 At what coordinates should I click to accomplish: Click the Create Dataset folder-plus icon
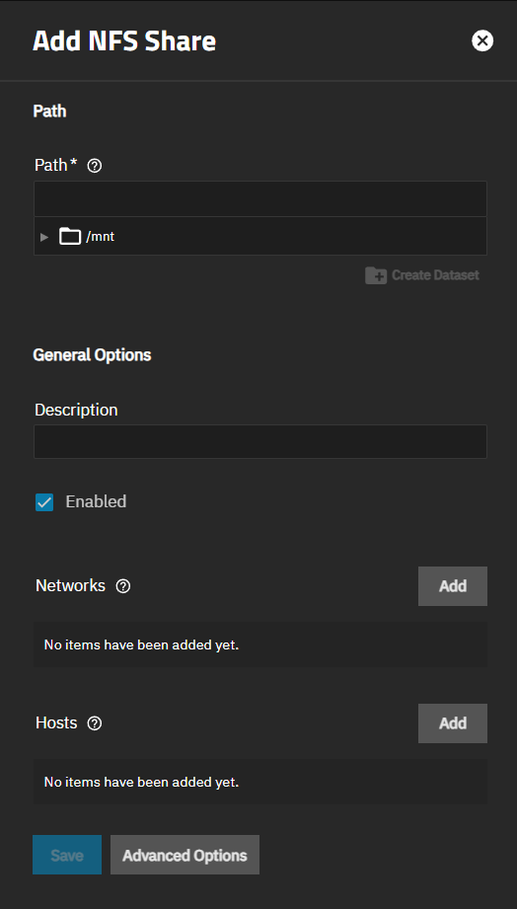click(376, 275)
